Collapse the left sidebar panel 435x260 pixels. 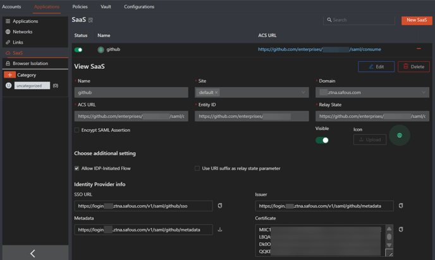(x=33, y=253)
